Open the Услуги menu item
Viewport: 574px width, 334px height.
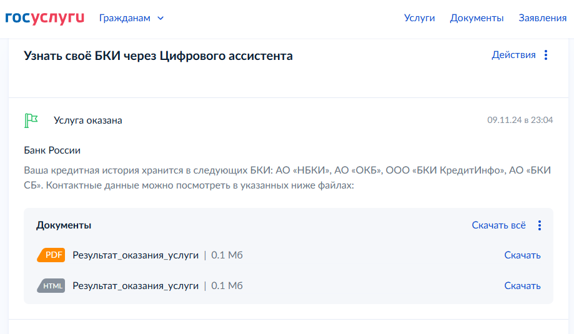click(x=419, y=18)
